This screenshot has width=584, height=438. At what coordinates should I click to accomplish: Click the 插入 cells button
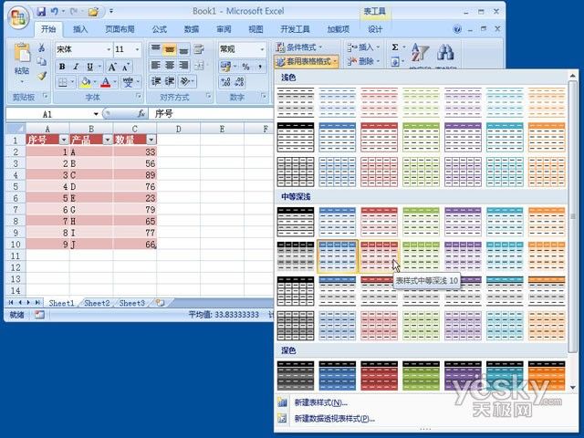362,47
